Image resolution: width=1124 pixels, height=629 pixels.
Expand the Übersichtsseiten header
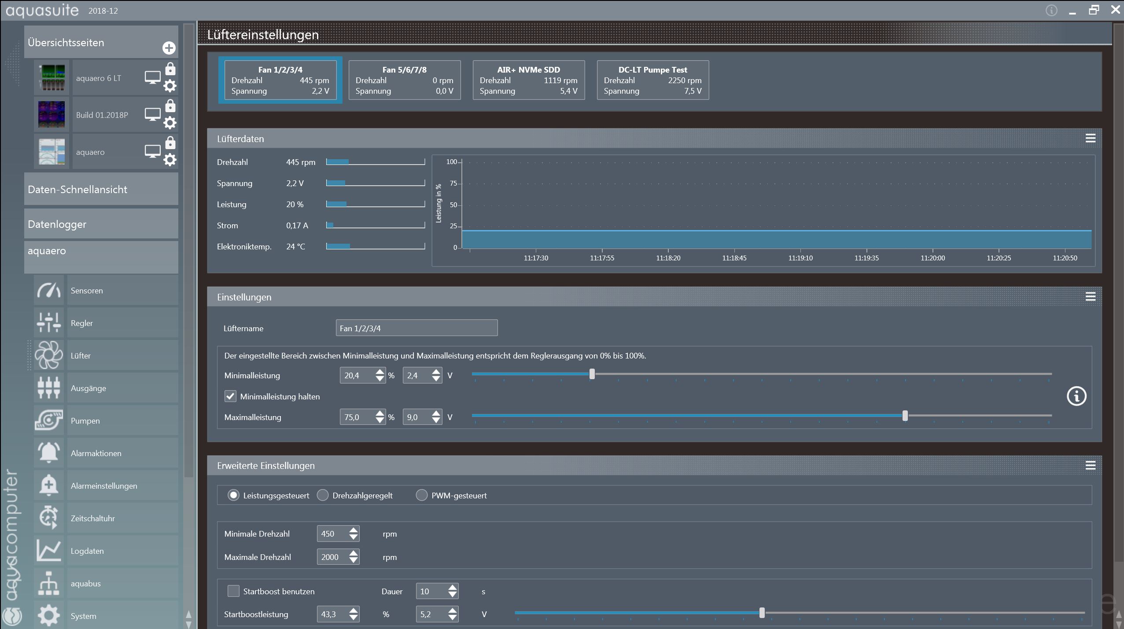(x=101, y=42)
